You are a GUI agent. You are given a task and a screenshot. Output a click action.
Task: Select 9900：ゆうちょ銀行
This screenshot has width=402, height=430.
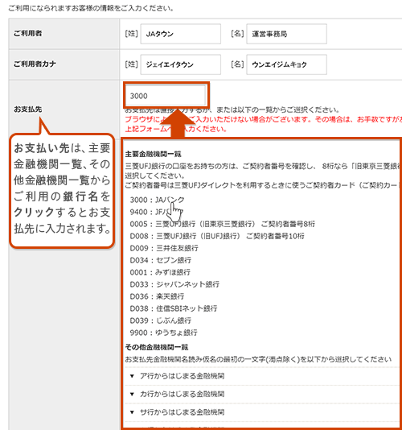pos(163,333)
